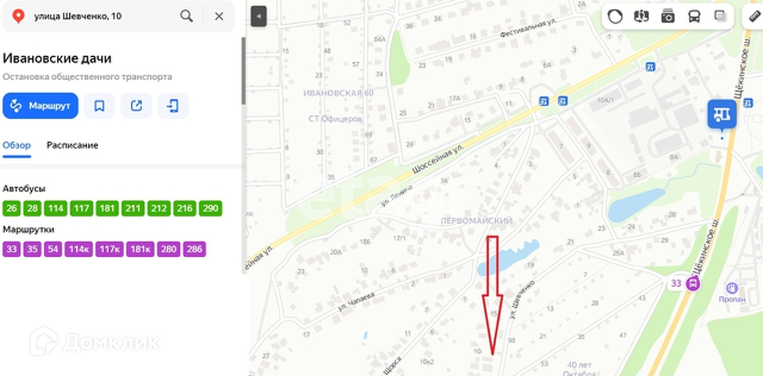Open bus route 290
Viewport: 763px width, 376px height.
click(x=210, y=208)
